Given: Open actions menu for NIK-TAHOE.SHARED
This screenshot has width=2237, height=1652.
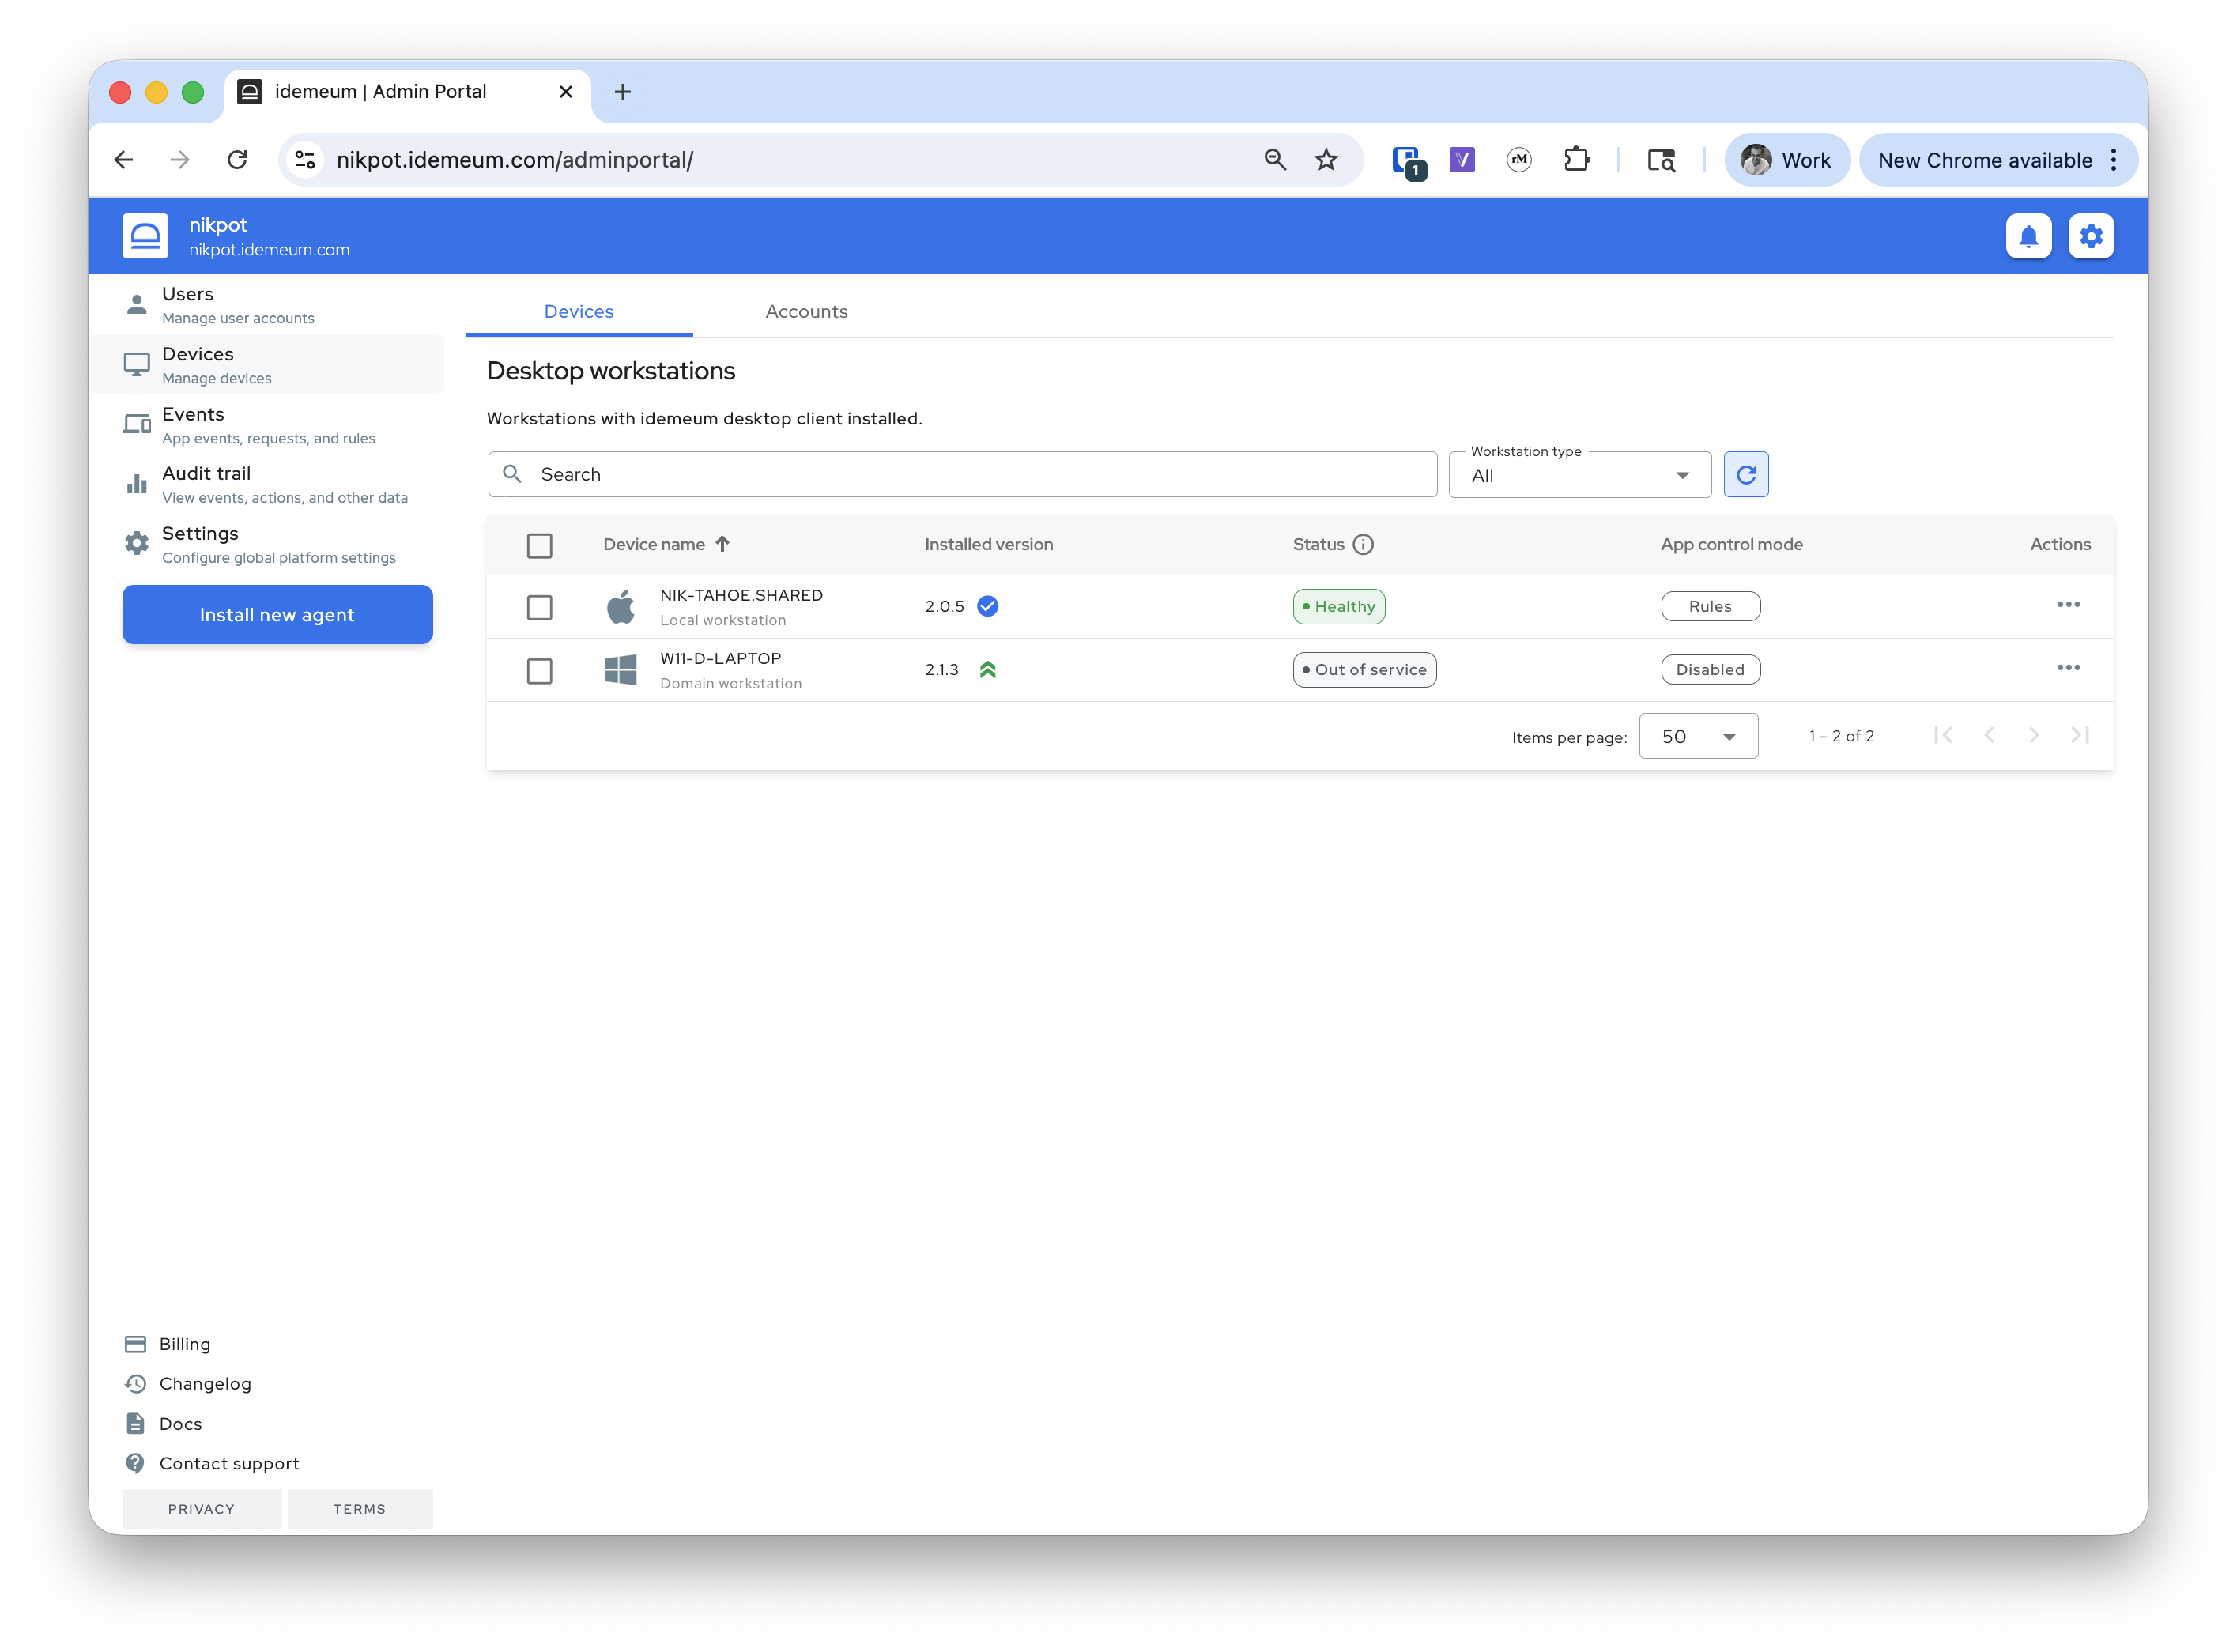Looking at the screenshot, I should [x=2067, y=605].
